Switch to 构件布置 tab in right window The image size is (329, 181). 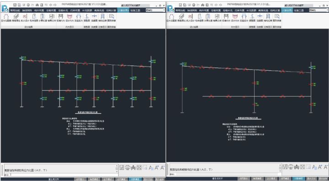coord(204,10)
